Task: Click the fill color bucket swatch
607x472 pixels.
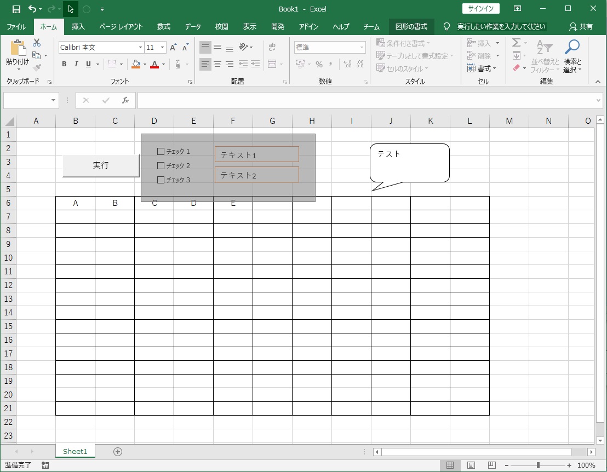Action: tap(136, 64)
